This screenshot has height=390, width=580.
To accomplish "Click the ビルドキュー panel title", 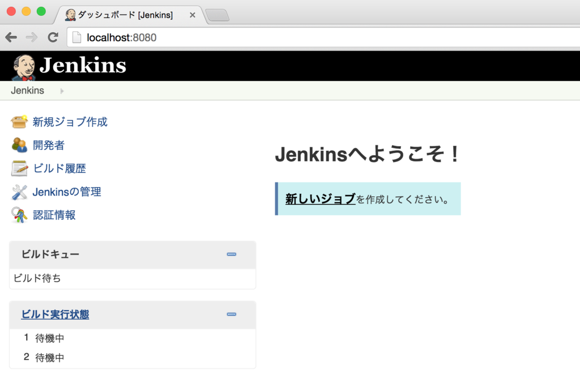I will pos(50,254).
